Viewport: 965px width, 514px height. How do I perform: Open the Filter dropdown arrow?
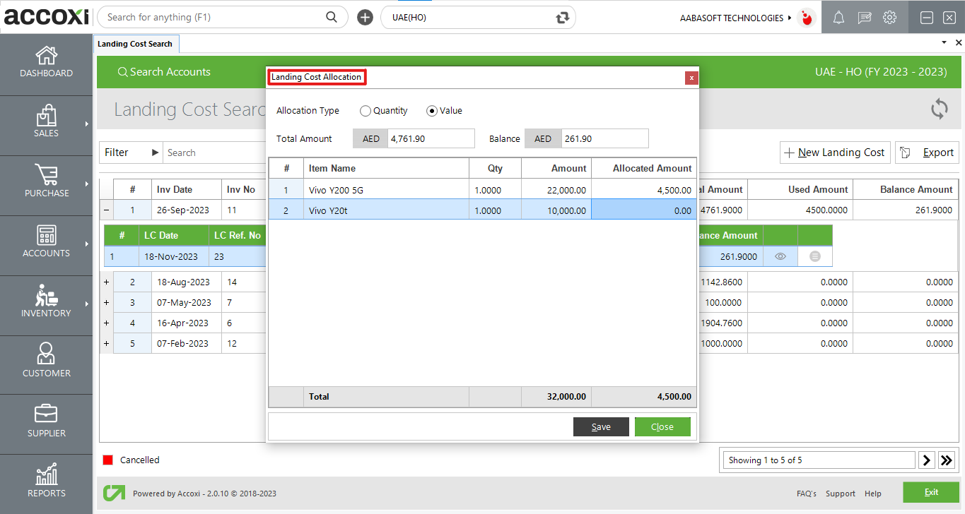pyautogui.click(x=156, y=153)
